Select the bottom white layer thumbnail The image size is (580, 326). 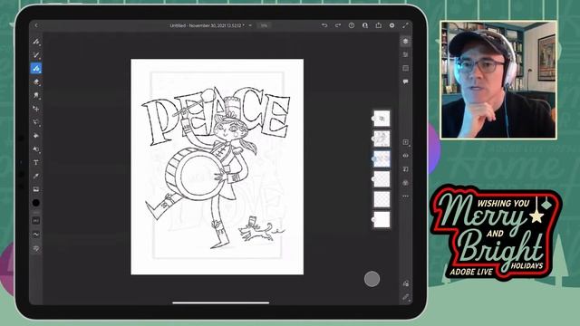click(x=382, y=219)
